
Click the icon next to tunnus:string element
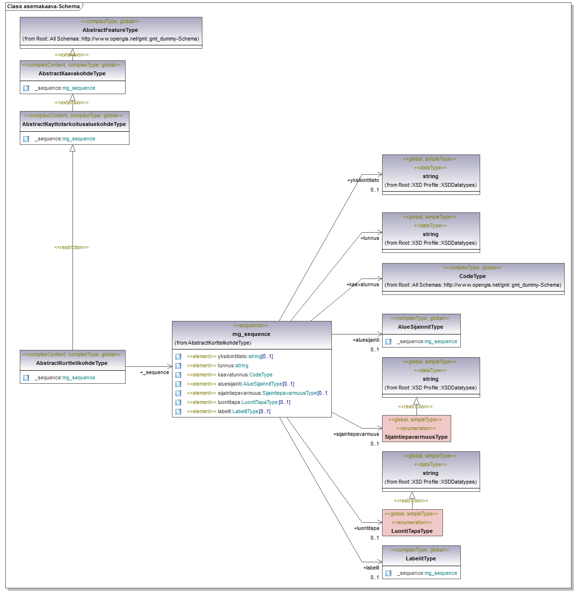(x=178, y=366)
